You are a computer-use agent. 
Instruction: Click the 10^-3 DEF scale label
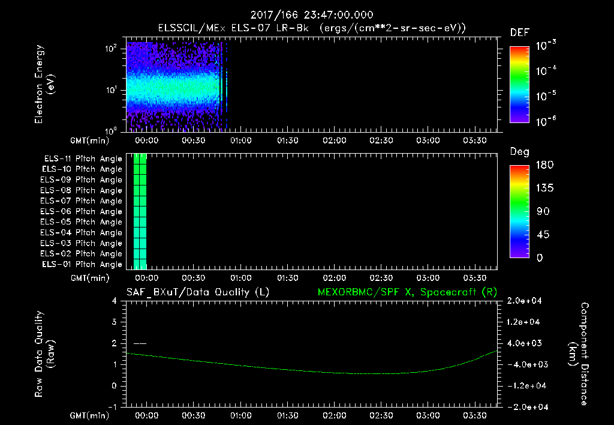pyautogui.click(x=546, y=46)
